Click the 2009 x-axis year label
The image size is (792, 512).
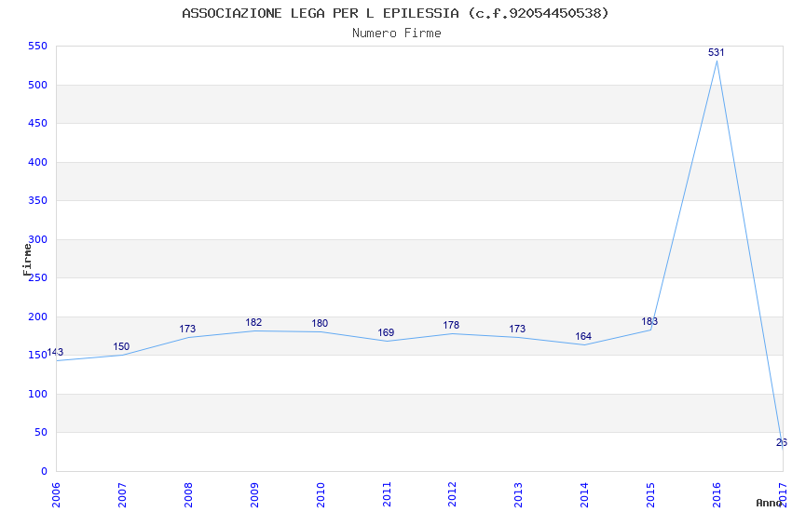pyautogui.click(x=254, y=495)
